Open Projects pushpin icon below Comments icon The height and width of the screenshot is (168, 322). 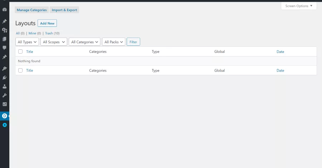point(5,57)
